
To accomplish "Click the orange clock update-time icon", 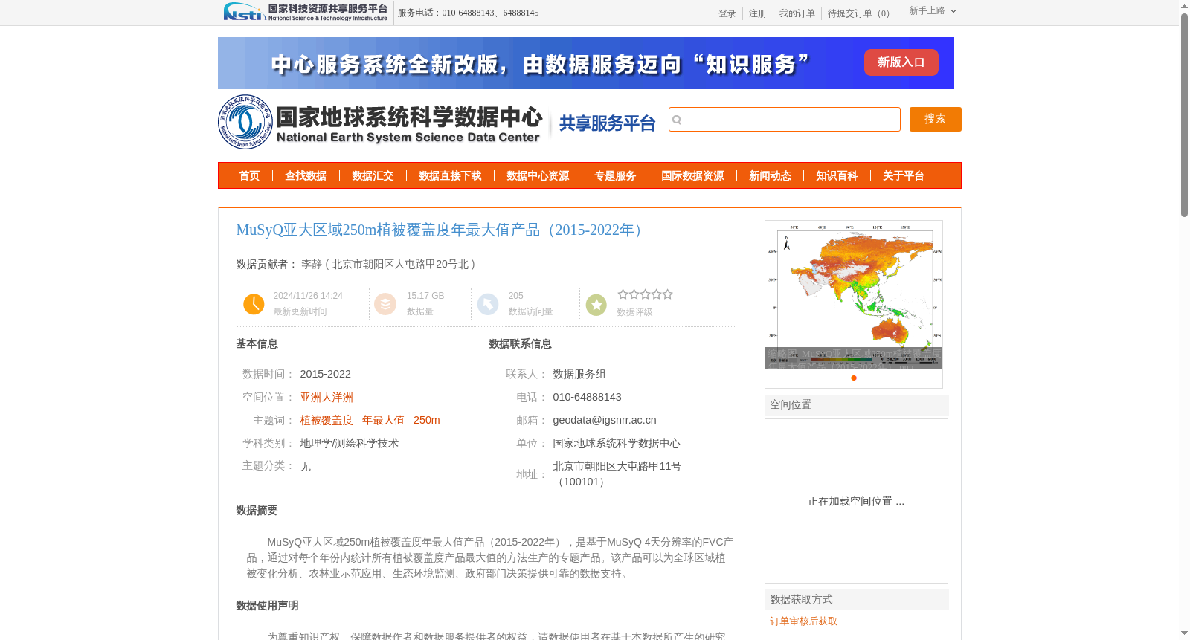I will click(254, 304).
